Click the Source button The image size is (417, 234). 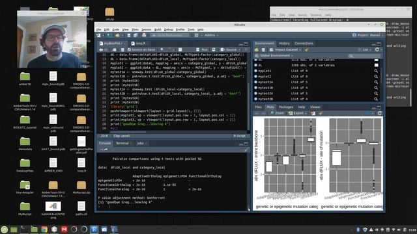coord(229,49)
